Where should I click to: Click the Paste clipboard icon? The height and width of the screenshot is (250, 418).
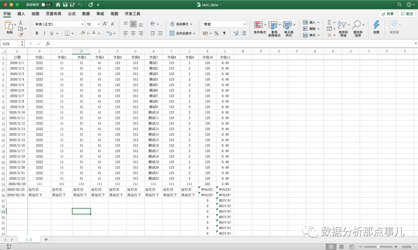tap(9, 25)
